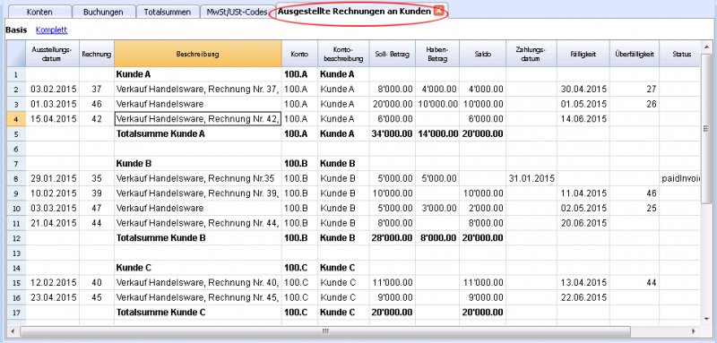Click the Haben-Betrag column header
Screen dimensions: 717x343
coord(436,54)
